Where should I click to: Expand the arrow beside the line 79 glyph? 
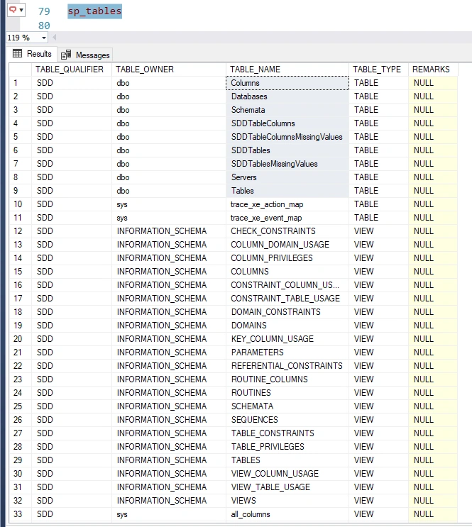[x=21, y=10]
